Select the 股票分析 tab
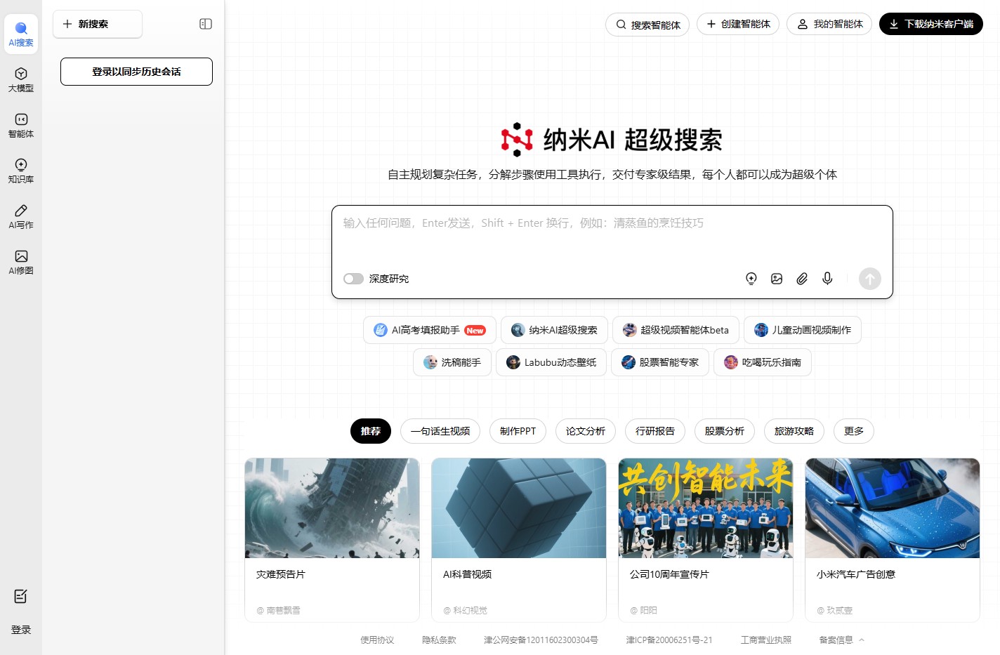This screenshot has height=655, width=1000. (x=725, y=431)
